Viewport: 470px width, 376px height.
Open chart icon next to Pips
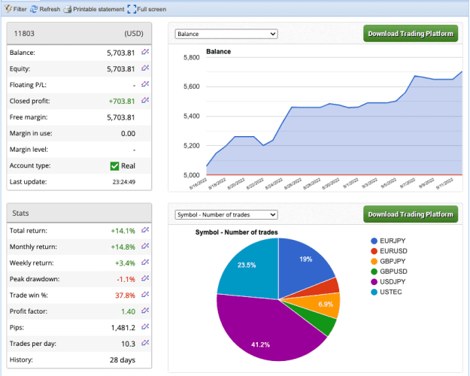(x=145, y=327)
